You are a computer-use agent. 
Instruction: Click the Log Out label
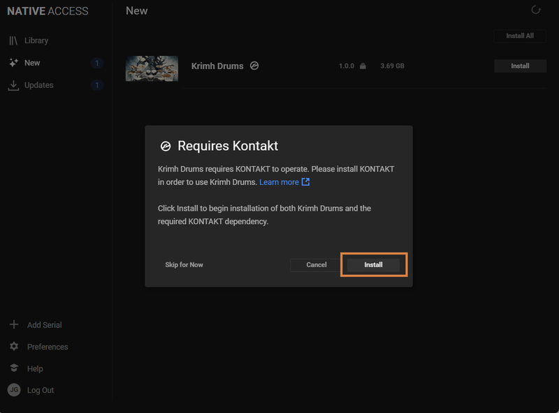coord(41,390)
